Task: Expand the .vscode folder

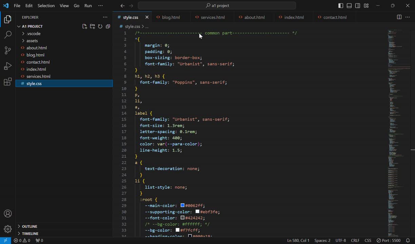Action: pos(33,34)
